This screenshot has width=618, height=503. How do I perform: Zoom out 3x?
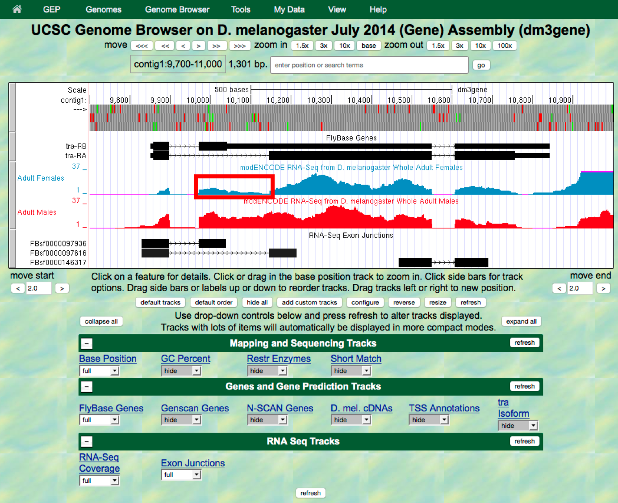[459, 46]
